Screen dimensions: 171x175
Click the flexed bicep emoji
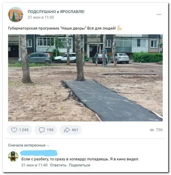click(119, 28)
